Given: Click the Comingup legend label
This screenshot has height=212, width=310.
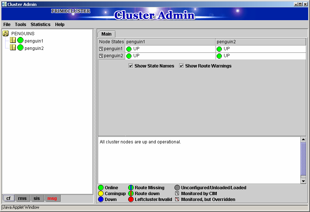Looking at the screenshot, I should (115, 193).
